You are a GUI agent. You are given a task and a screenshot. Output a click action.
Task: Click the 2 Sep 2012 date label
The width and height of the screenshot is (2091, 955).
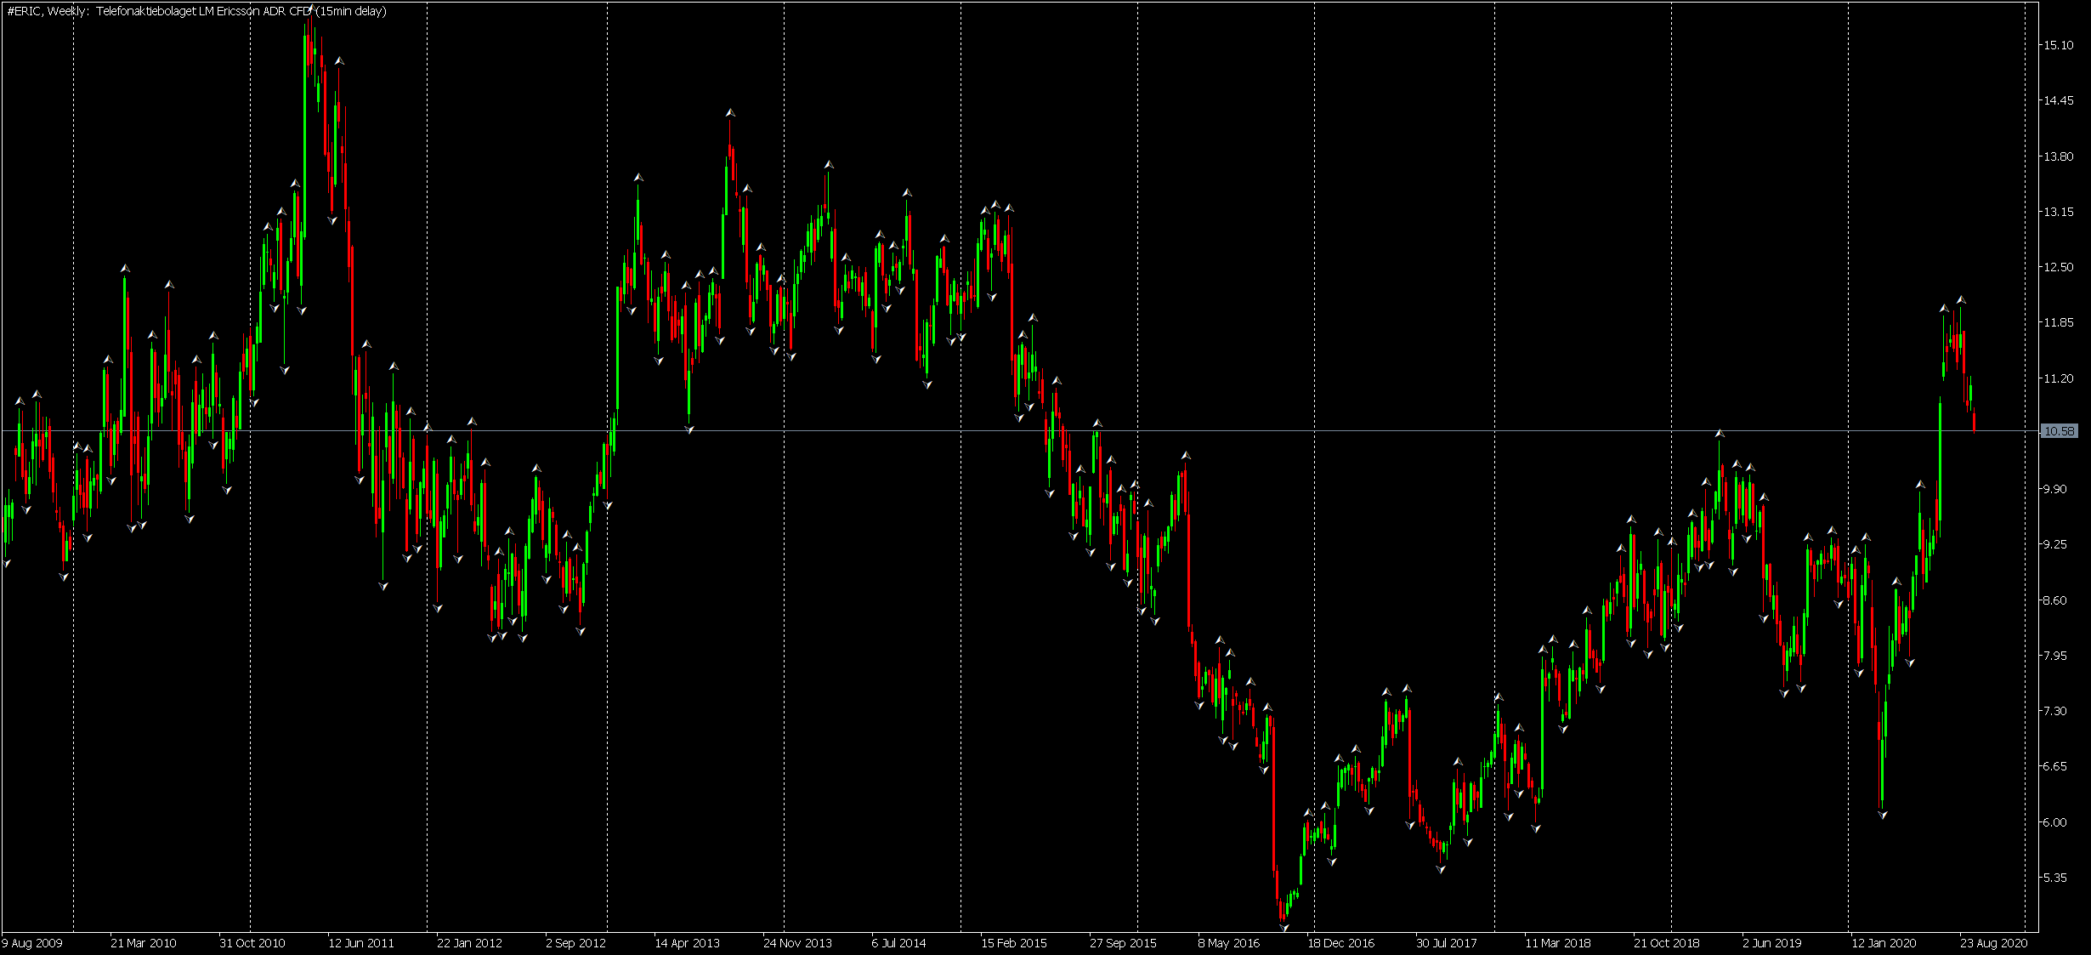(575, 943)
